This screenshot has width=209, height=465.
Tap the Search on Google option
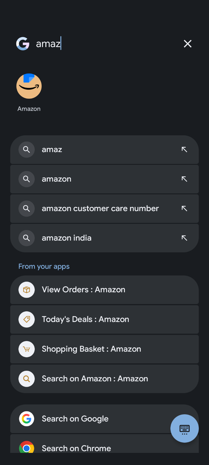[75, 419]
